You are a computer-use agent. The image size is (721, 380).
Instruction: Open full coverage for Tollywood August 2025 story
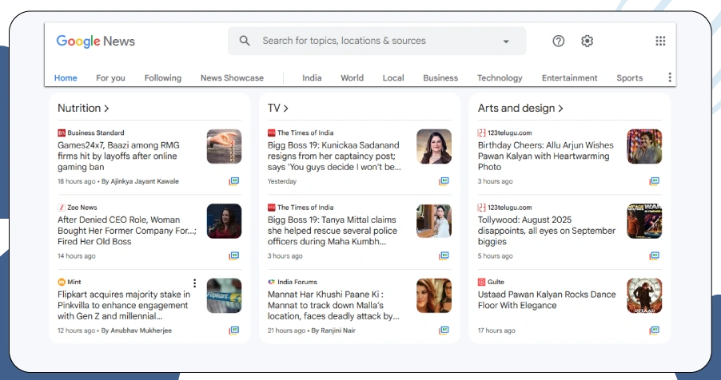[654, 255]
